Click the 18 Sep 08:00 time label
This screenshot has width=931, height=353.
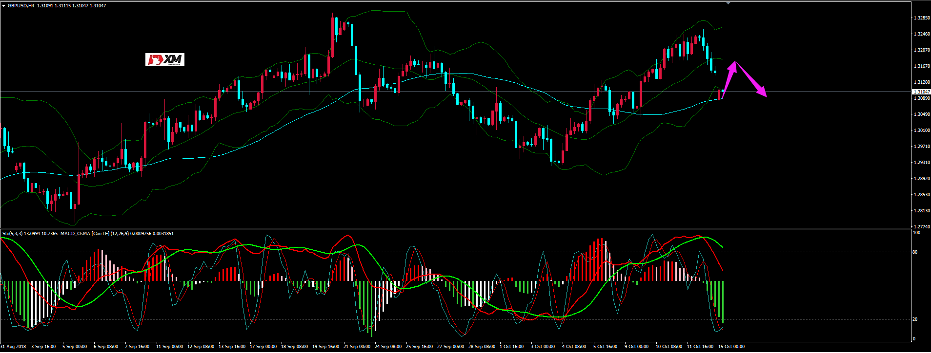pos(294,347)
